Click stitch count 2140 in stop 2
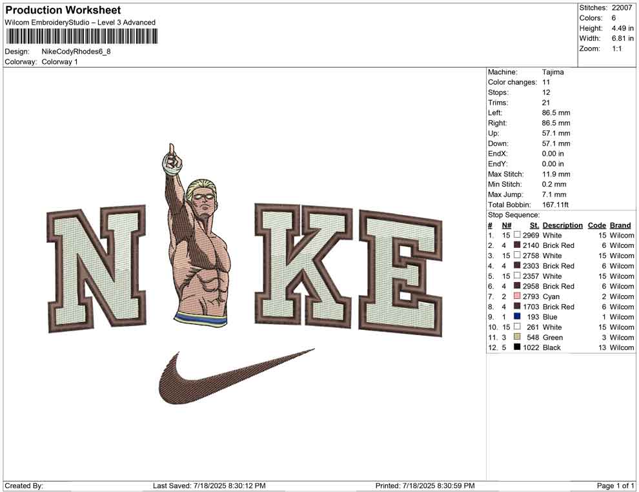Image resolution: width=639 pixels, height=492 pixels. (531, 245)
